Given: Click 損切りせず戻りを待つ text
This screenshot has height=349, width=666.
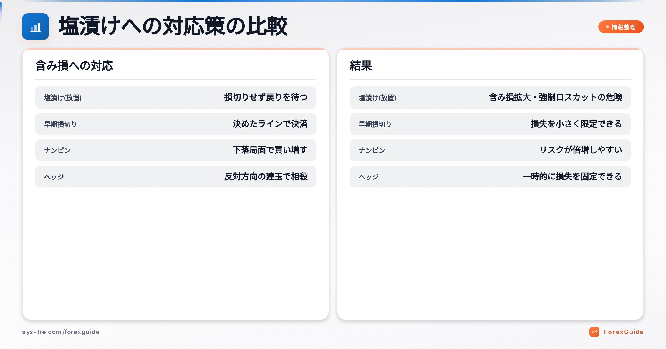Looking at the screenshot, I should [x=266, y=97].
